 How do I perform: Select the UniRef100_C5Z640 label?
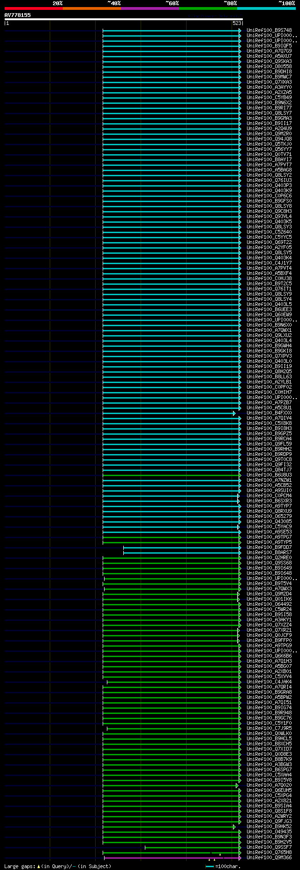click(269, 232)
